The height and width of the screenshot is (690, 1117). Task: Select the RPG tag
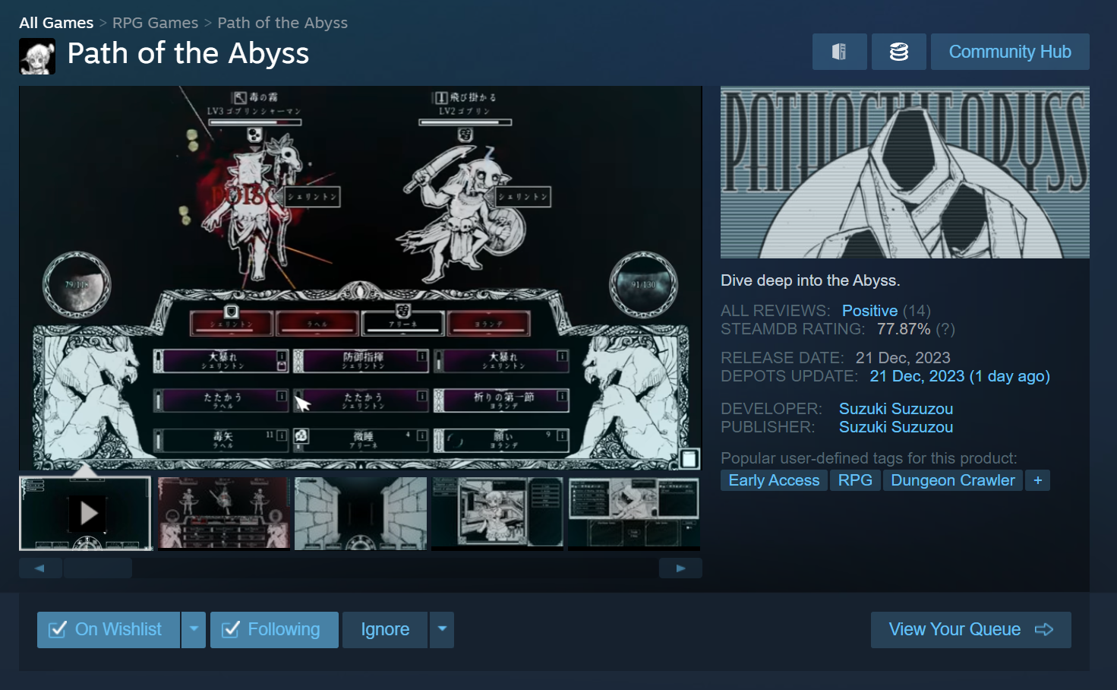click(855, 480)
